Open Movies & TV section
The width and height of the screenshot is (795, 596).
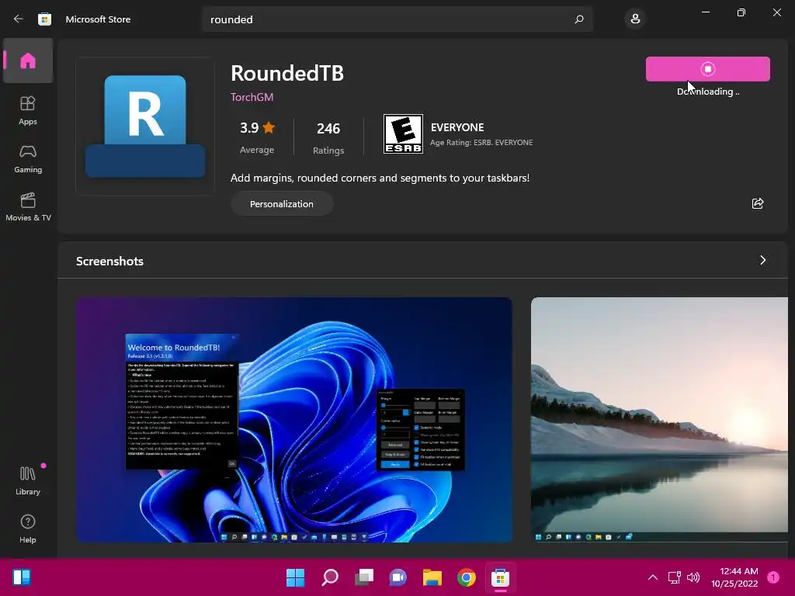tap(28, 206)
